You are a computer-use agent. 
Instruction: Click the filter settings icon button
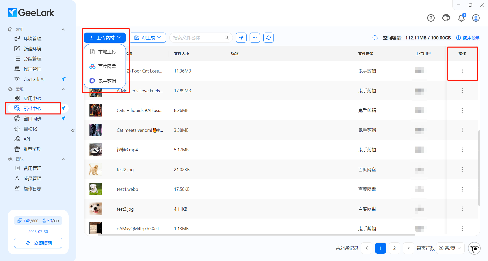click(x=241, y=38)
